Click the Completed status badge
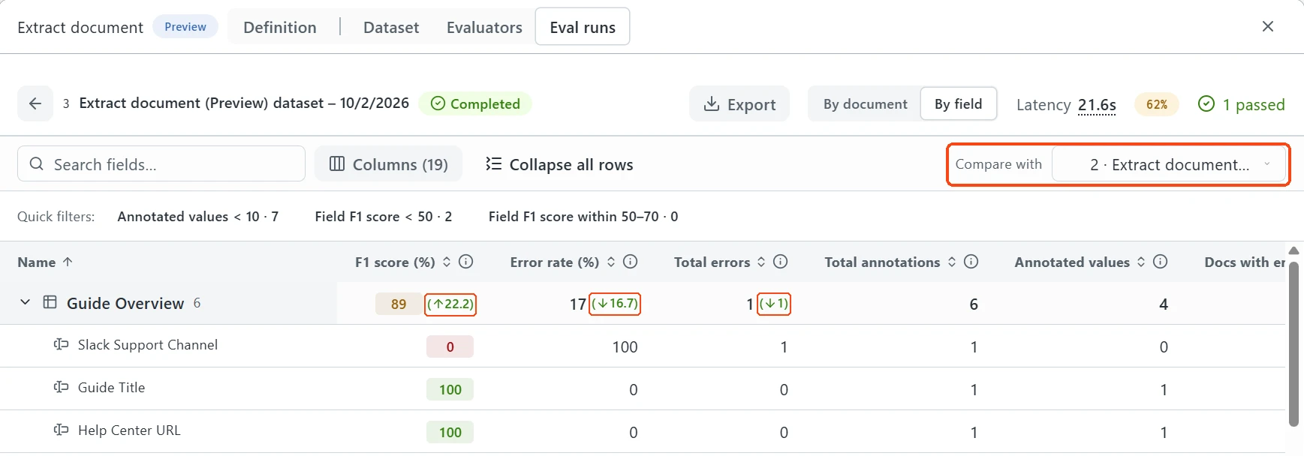1304x456 pixels. 475,103
